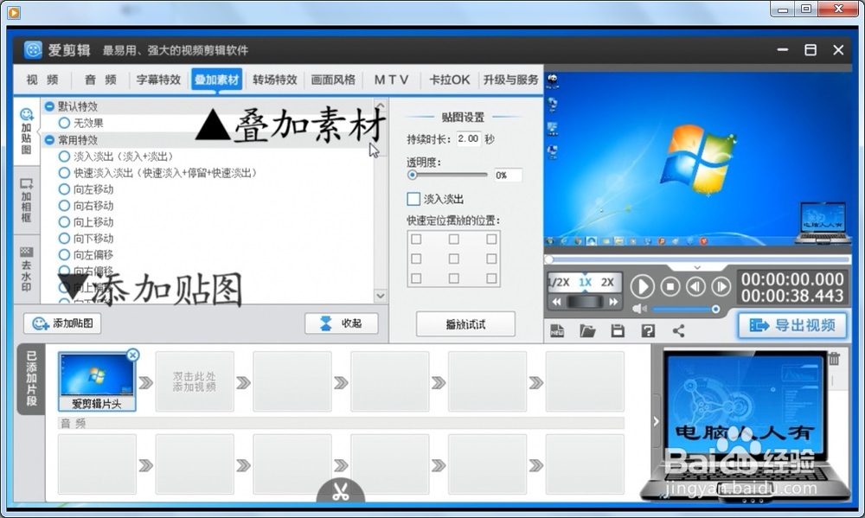
Task: Click the 添加贴图 button
Action: coord(62,323)
